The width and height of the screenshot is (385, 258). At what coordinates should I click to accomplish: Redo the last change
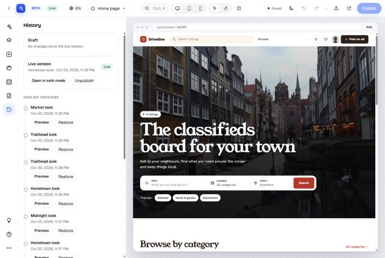(316, 8)
